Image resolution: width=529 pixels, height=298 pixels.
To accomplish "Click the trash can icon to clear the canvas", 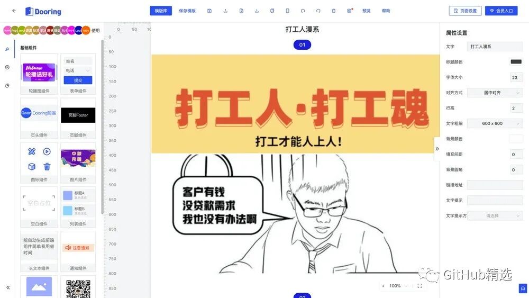I will pyautogui.click(x=334, y=11).
